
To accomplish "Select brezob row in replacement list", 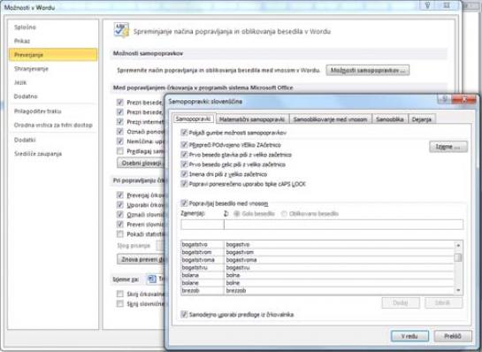I will click(318, 290).
